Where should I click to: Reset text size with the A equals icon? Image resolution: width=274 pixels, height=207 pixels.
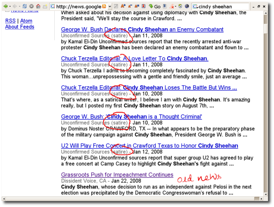[137, 6]
